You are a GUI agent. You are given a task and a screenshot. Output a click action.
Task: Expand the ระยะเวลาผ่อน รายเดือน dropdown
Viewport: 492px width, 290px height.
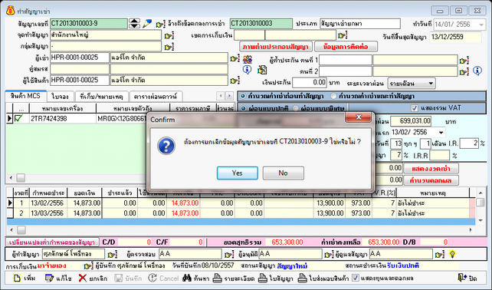tap(431, 84)
